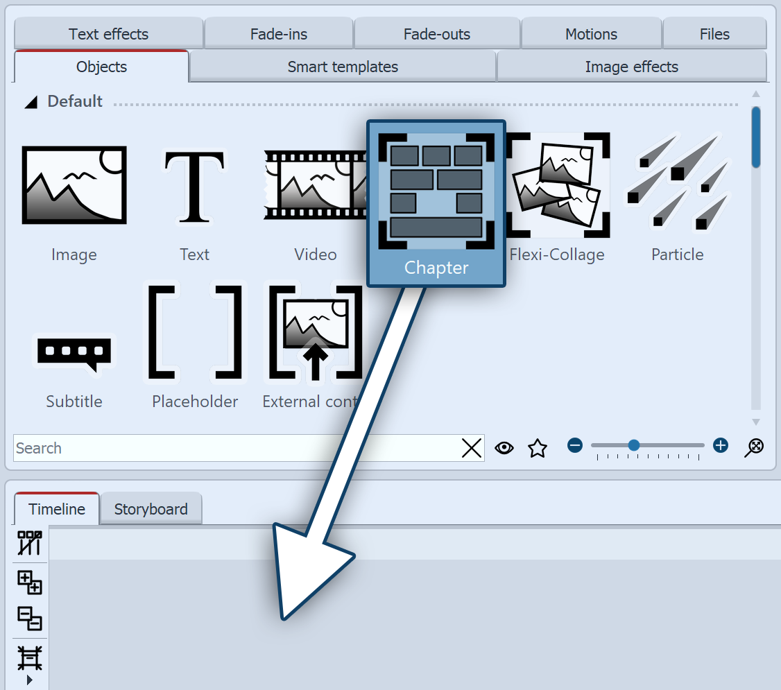Open the Image effects tab

pyautogui.click(x=631, y=67)
